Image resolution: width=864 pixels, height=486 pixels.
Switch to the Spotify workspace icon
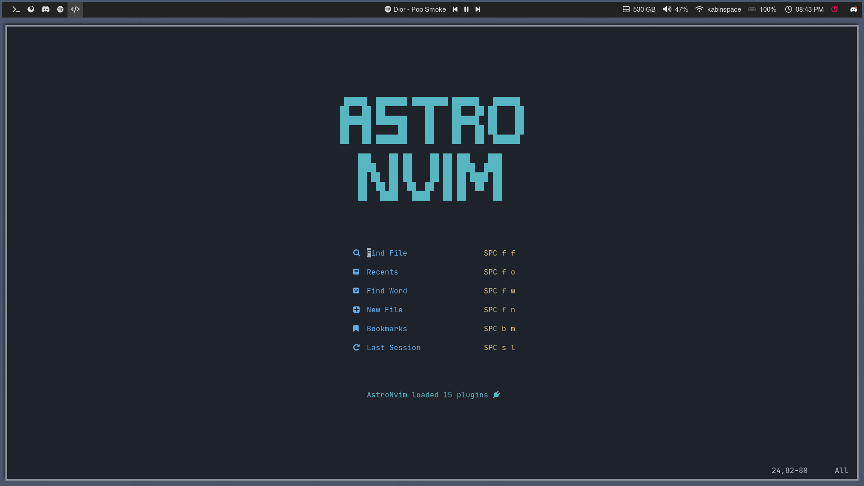click(x=60, y=9)
